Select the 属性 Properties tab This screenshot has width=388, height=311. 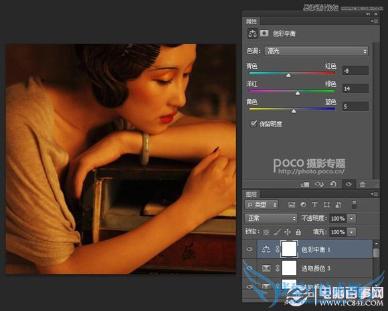(x=251, y=21)
